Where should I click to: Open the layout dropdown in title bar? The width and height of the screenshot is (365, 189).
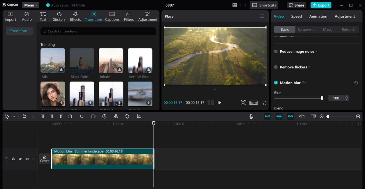[237, 5]
